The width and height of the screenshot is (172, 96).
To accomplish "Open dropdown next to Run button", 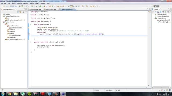I will pyautogui.click(x=42, y=6).
